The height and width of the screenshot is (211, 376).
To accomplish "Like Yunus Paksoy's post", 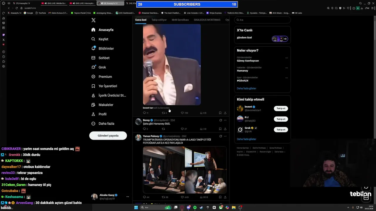I will (x=182, y=197).
